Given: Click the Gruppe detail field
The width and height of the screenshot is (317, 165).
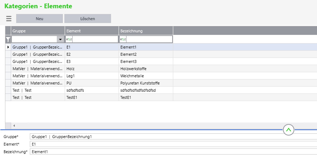Looking at the screenshot, I should click(x=174, y=137).
